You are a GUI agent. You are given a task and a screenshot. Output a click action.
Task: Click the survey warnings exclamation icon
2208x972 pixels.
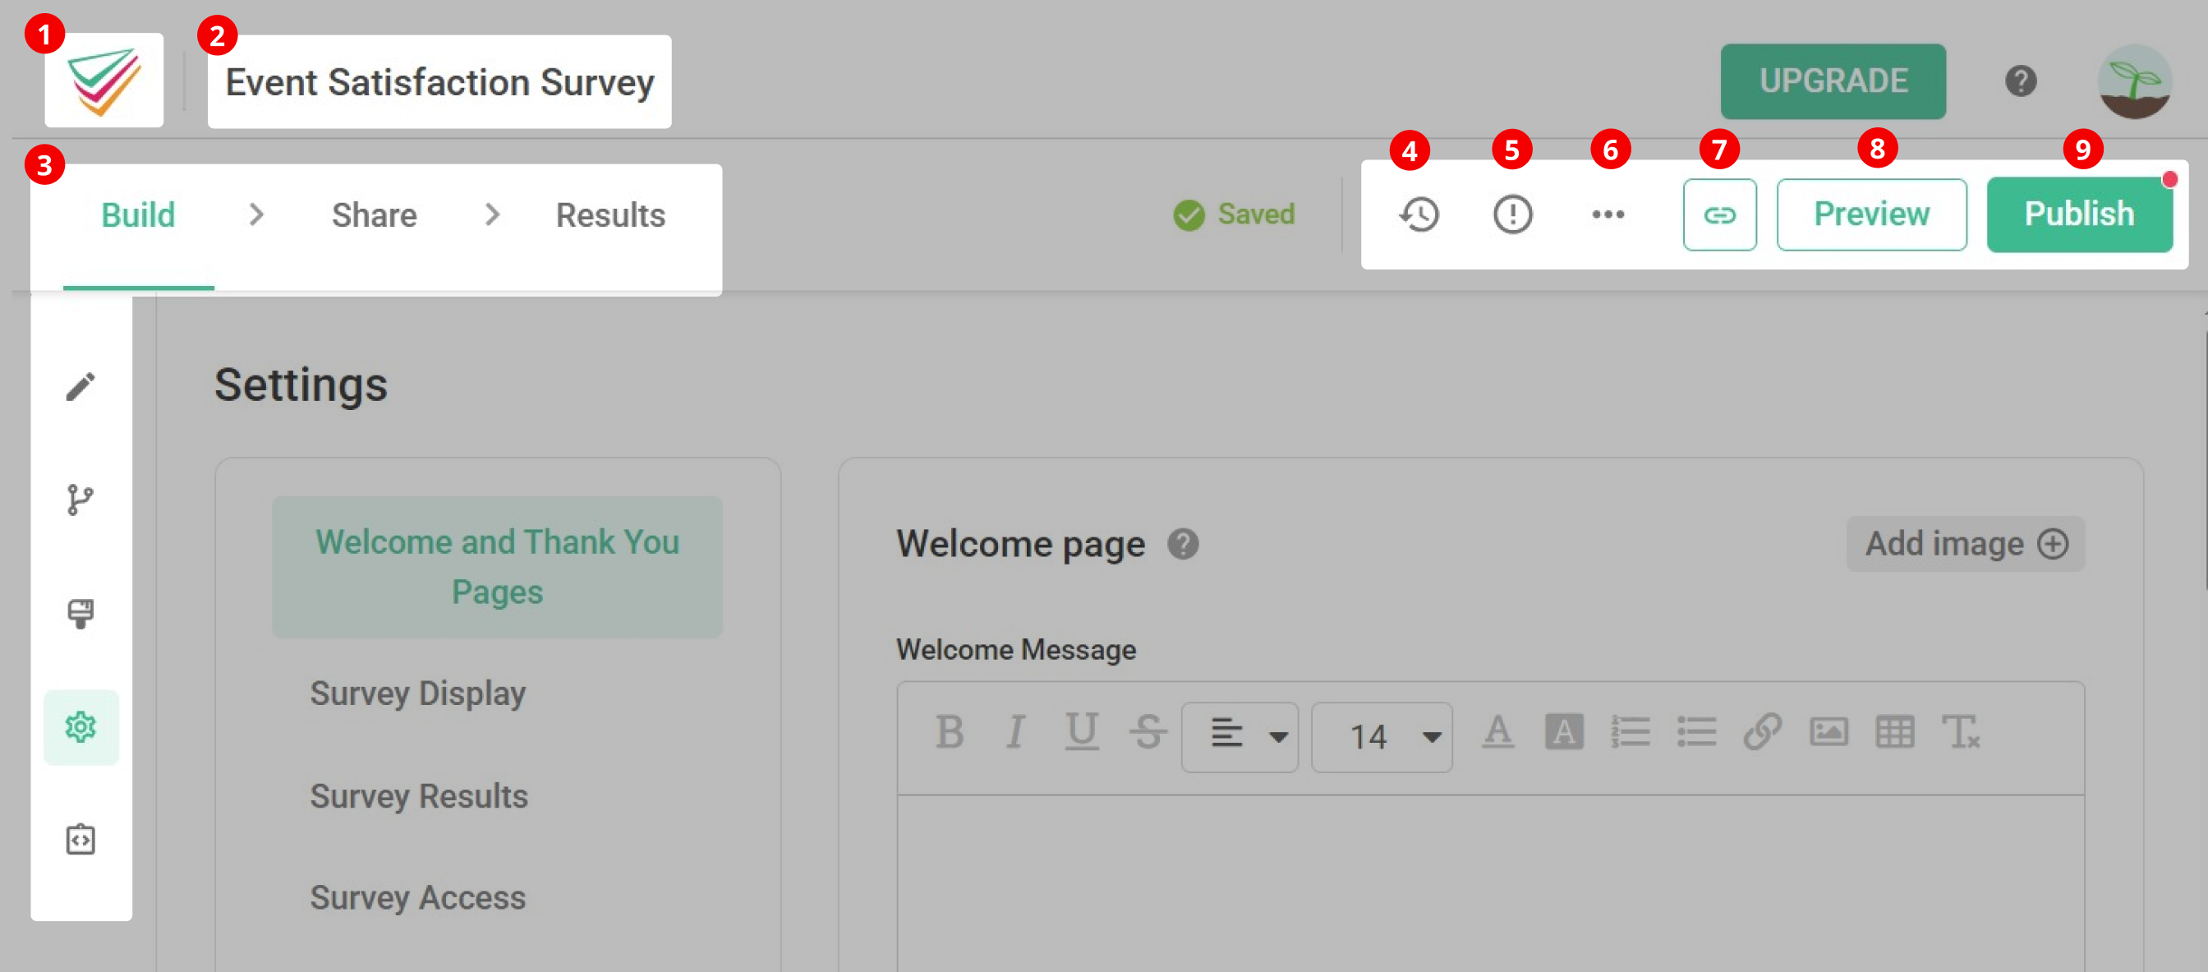[1512, 214]
